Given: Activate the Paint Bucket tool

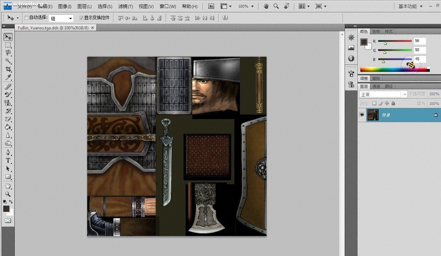Looking at the screenshot, I should point(8,127).
